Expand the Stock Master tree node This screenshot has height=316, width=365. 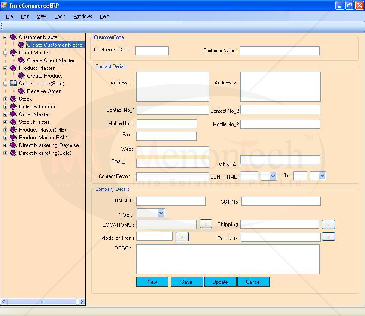tap(6, 122)
